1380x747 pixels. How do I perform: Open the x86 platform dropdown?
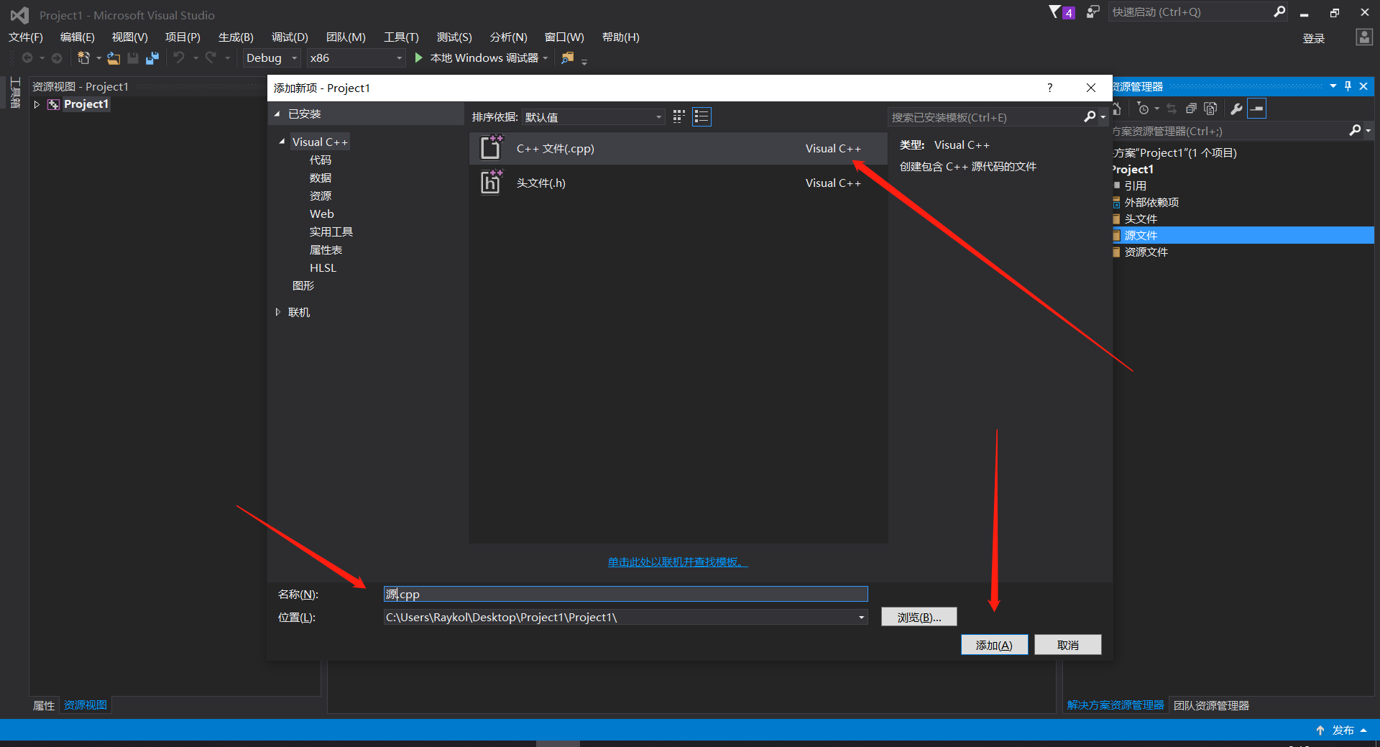[x=399, y=58]
